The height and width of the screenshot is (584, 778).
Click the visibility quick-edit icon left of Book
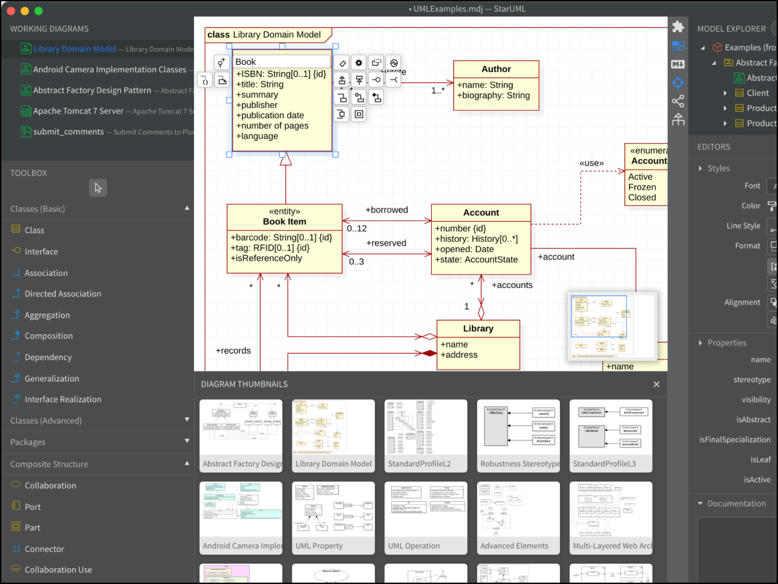[222, 63]
